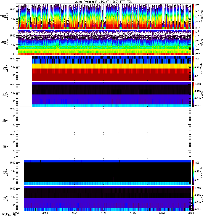The width and height of the screenshot is (207, 221).
Task: Click the "thb fff 64 edc34" y-axis label
Action: (4, 17)
